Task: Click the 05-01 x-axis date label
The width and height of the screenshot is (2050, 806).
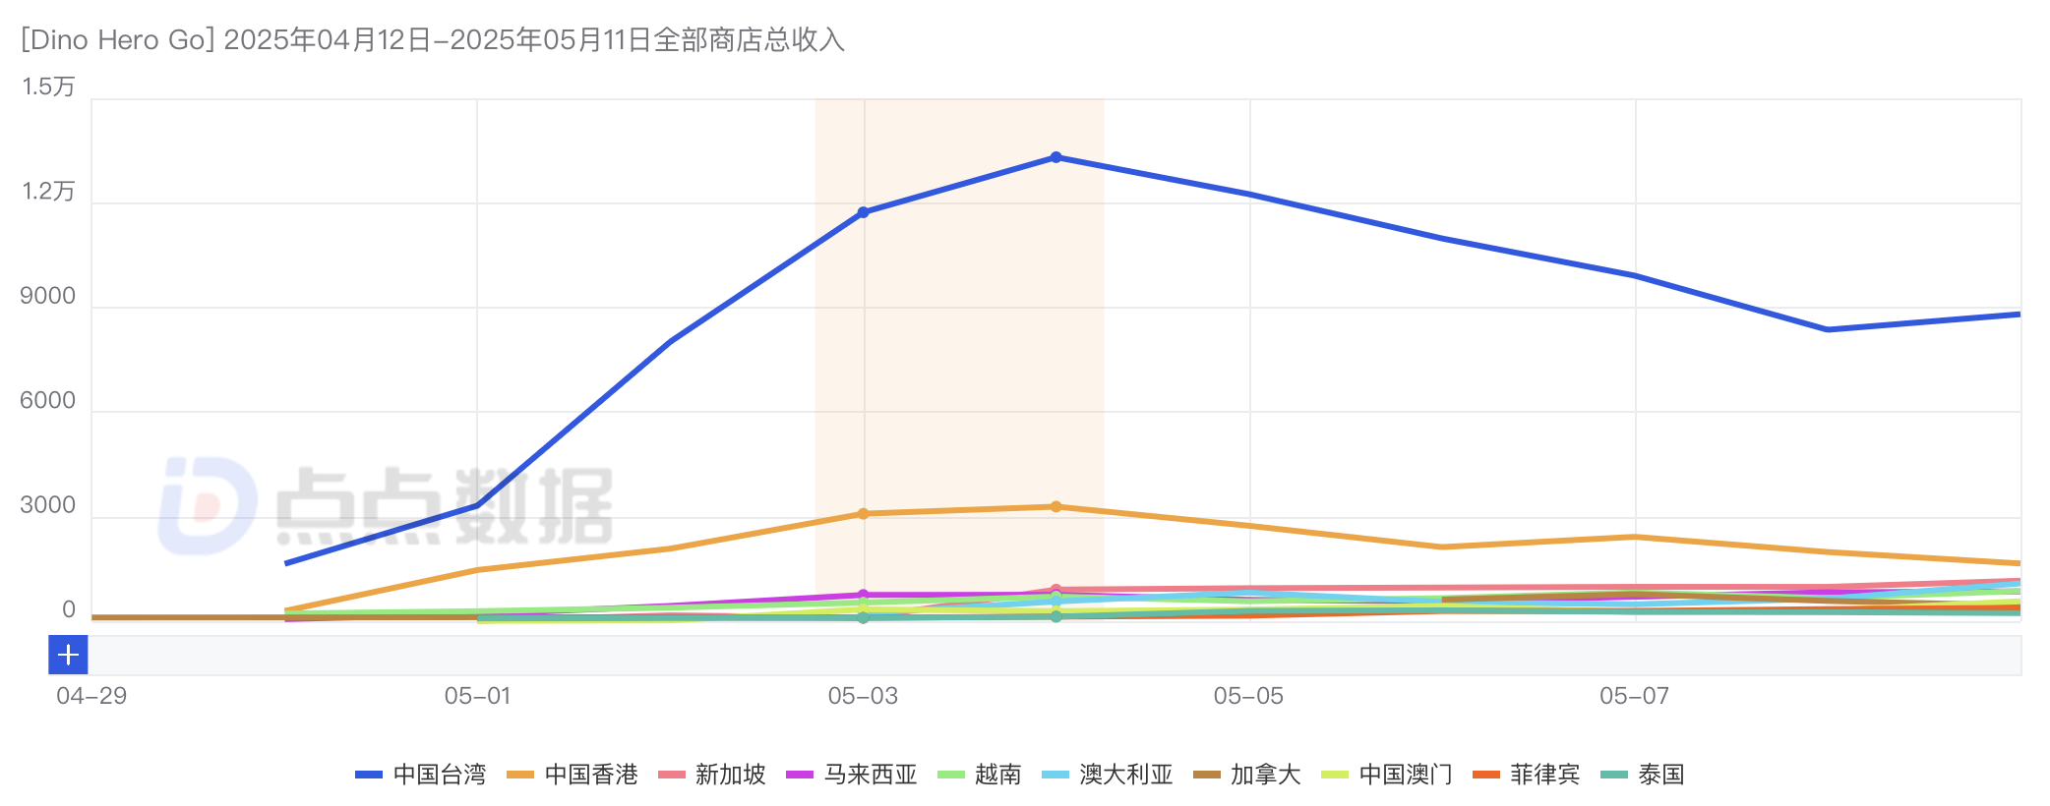Action: click(x=477, y=696)
